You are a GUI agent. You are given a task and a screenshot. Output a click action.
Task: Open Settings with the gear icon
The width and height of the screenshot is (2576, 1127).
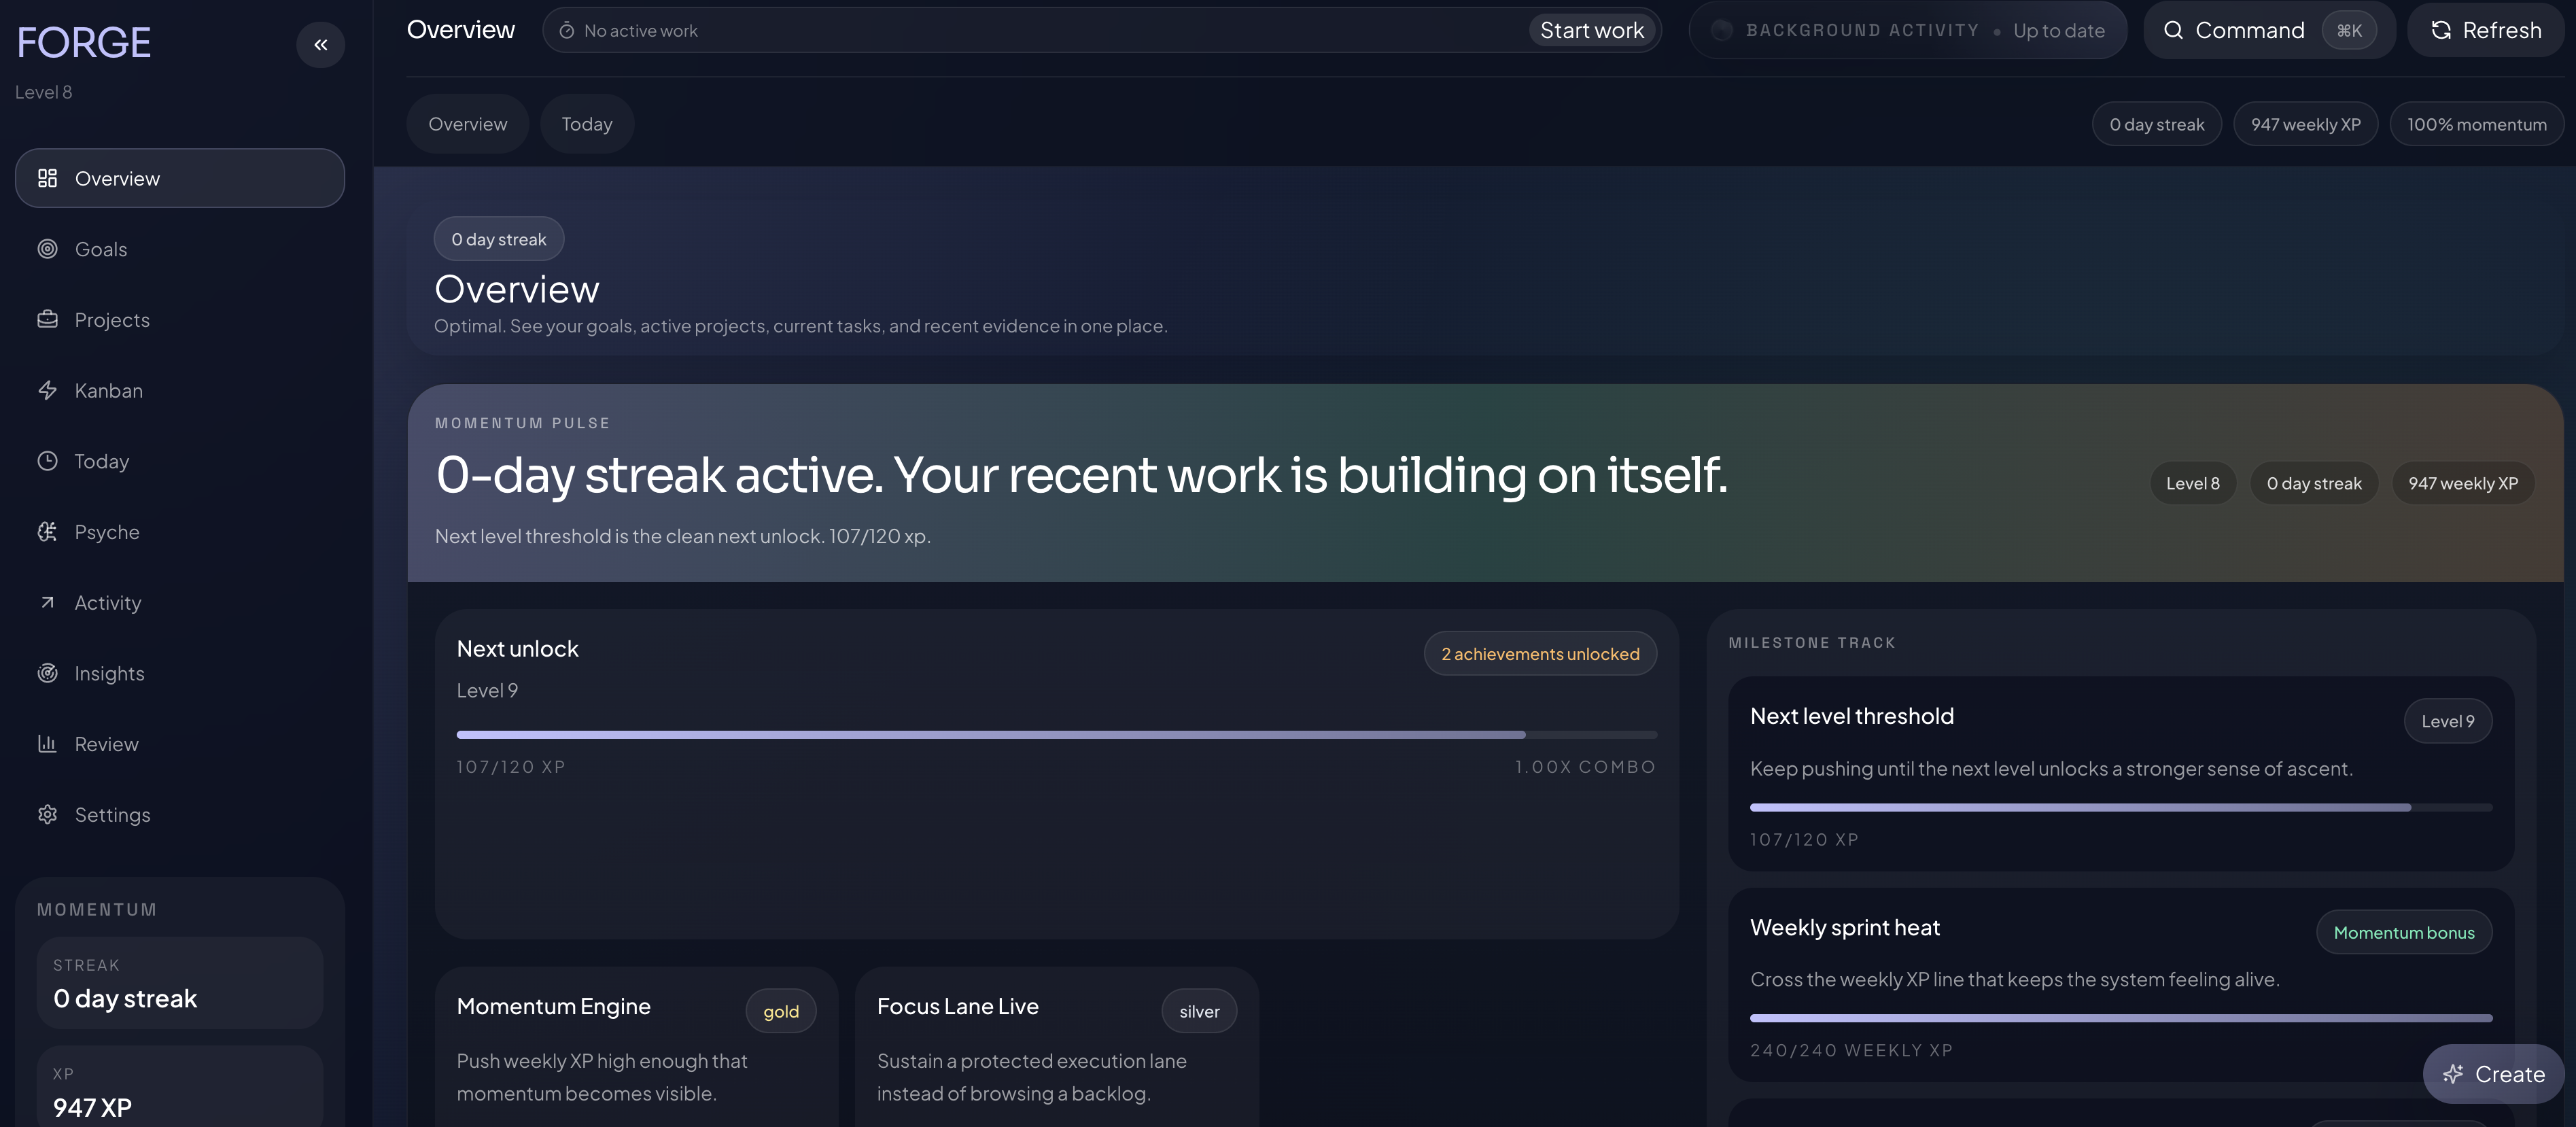point(47,814)
